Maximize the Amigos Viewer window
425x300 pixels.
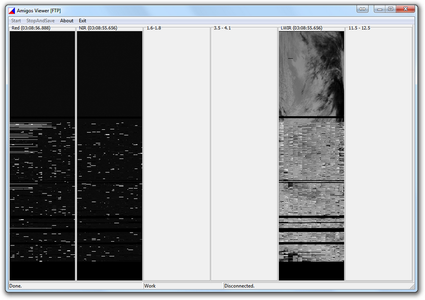click(390, 9)
